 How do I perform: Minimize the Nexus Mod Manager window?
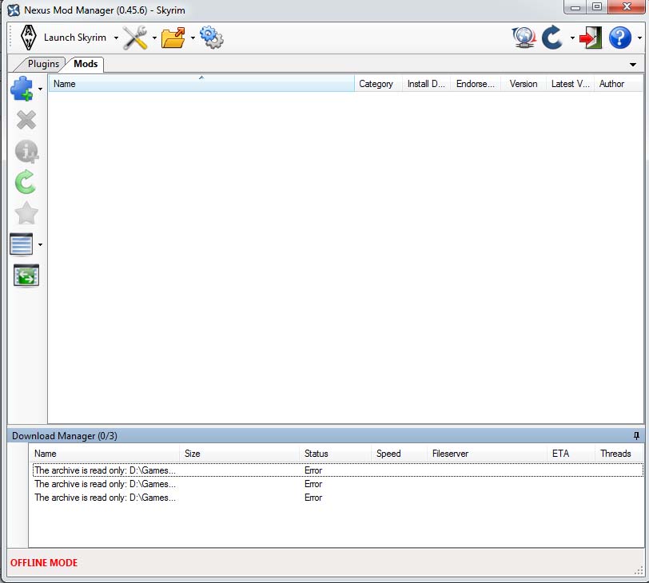pos(575,7)
